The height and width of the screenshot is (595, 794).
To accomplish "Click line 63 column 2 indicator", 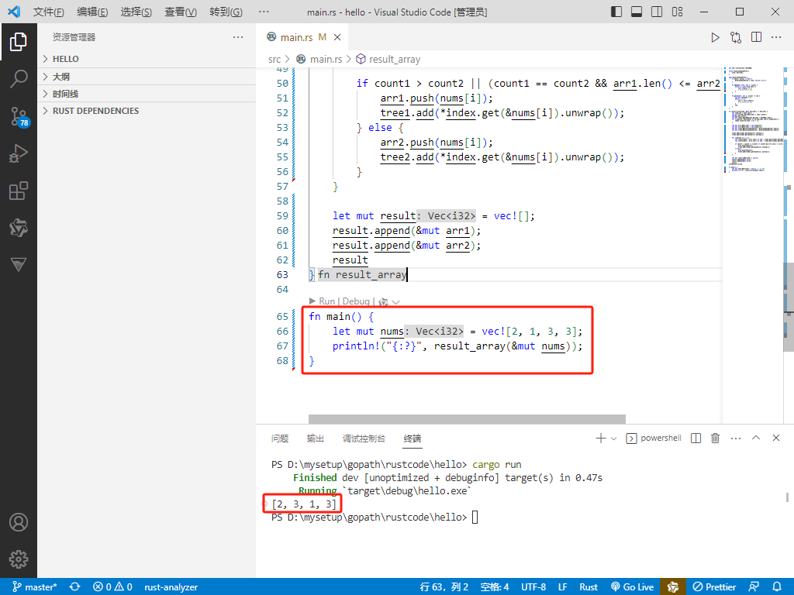I will [x=444, y=587].
